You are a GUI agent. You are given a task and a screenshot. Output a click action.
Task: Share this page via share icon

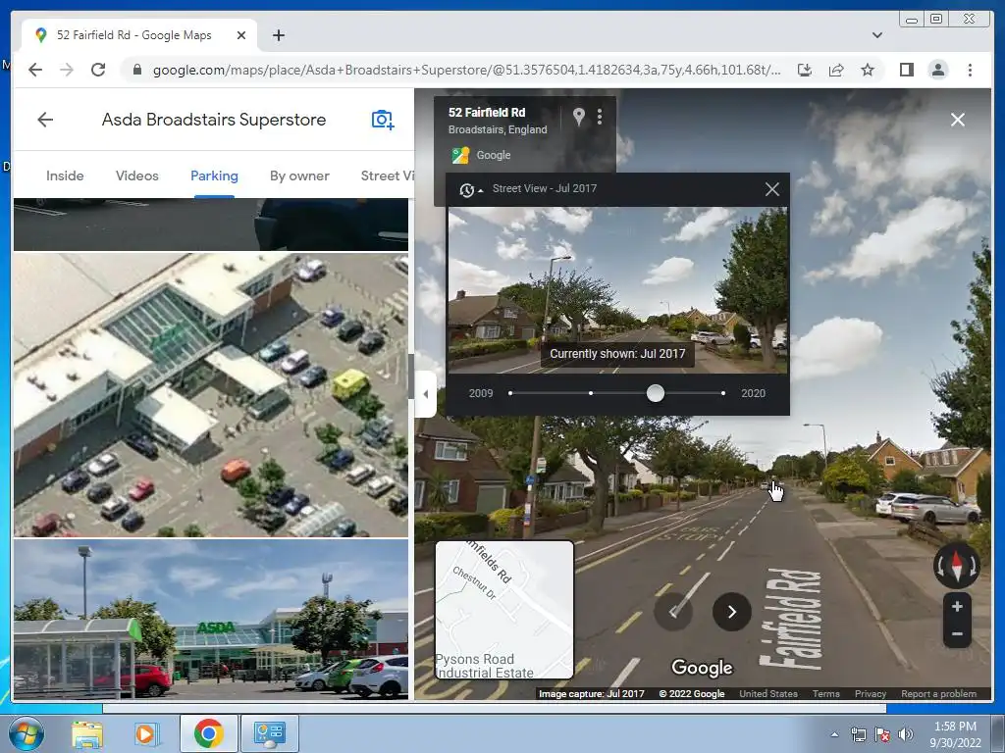click(x=836, y=70)
